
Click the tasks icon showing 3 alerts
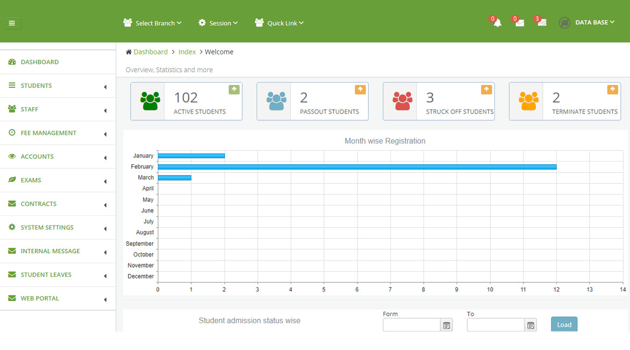(x=542, y=23)
